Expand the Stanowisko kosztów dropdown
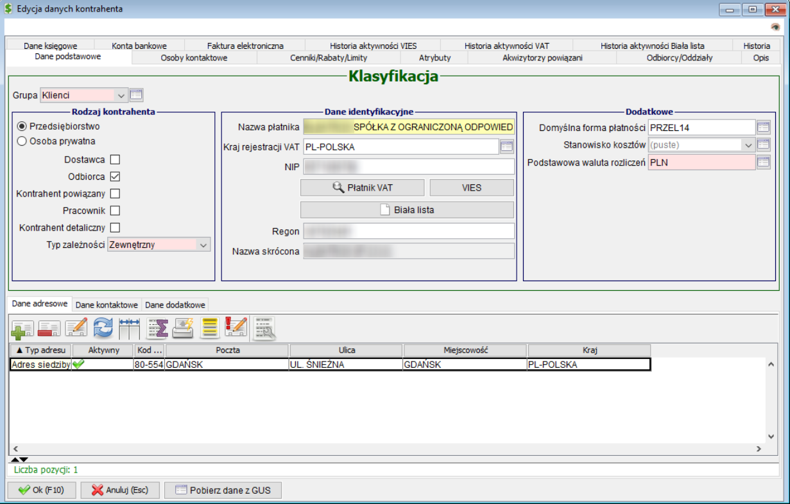The image size is (790, 504). click(x=748, y=145)
